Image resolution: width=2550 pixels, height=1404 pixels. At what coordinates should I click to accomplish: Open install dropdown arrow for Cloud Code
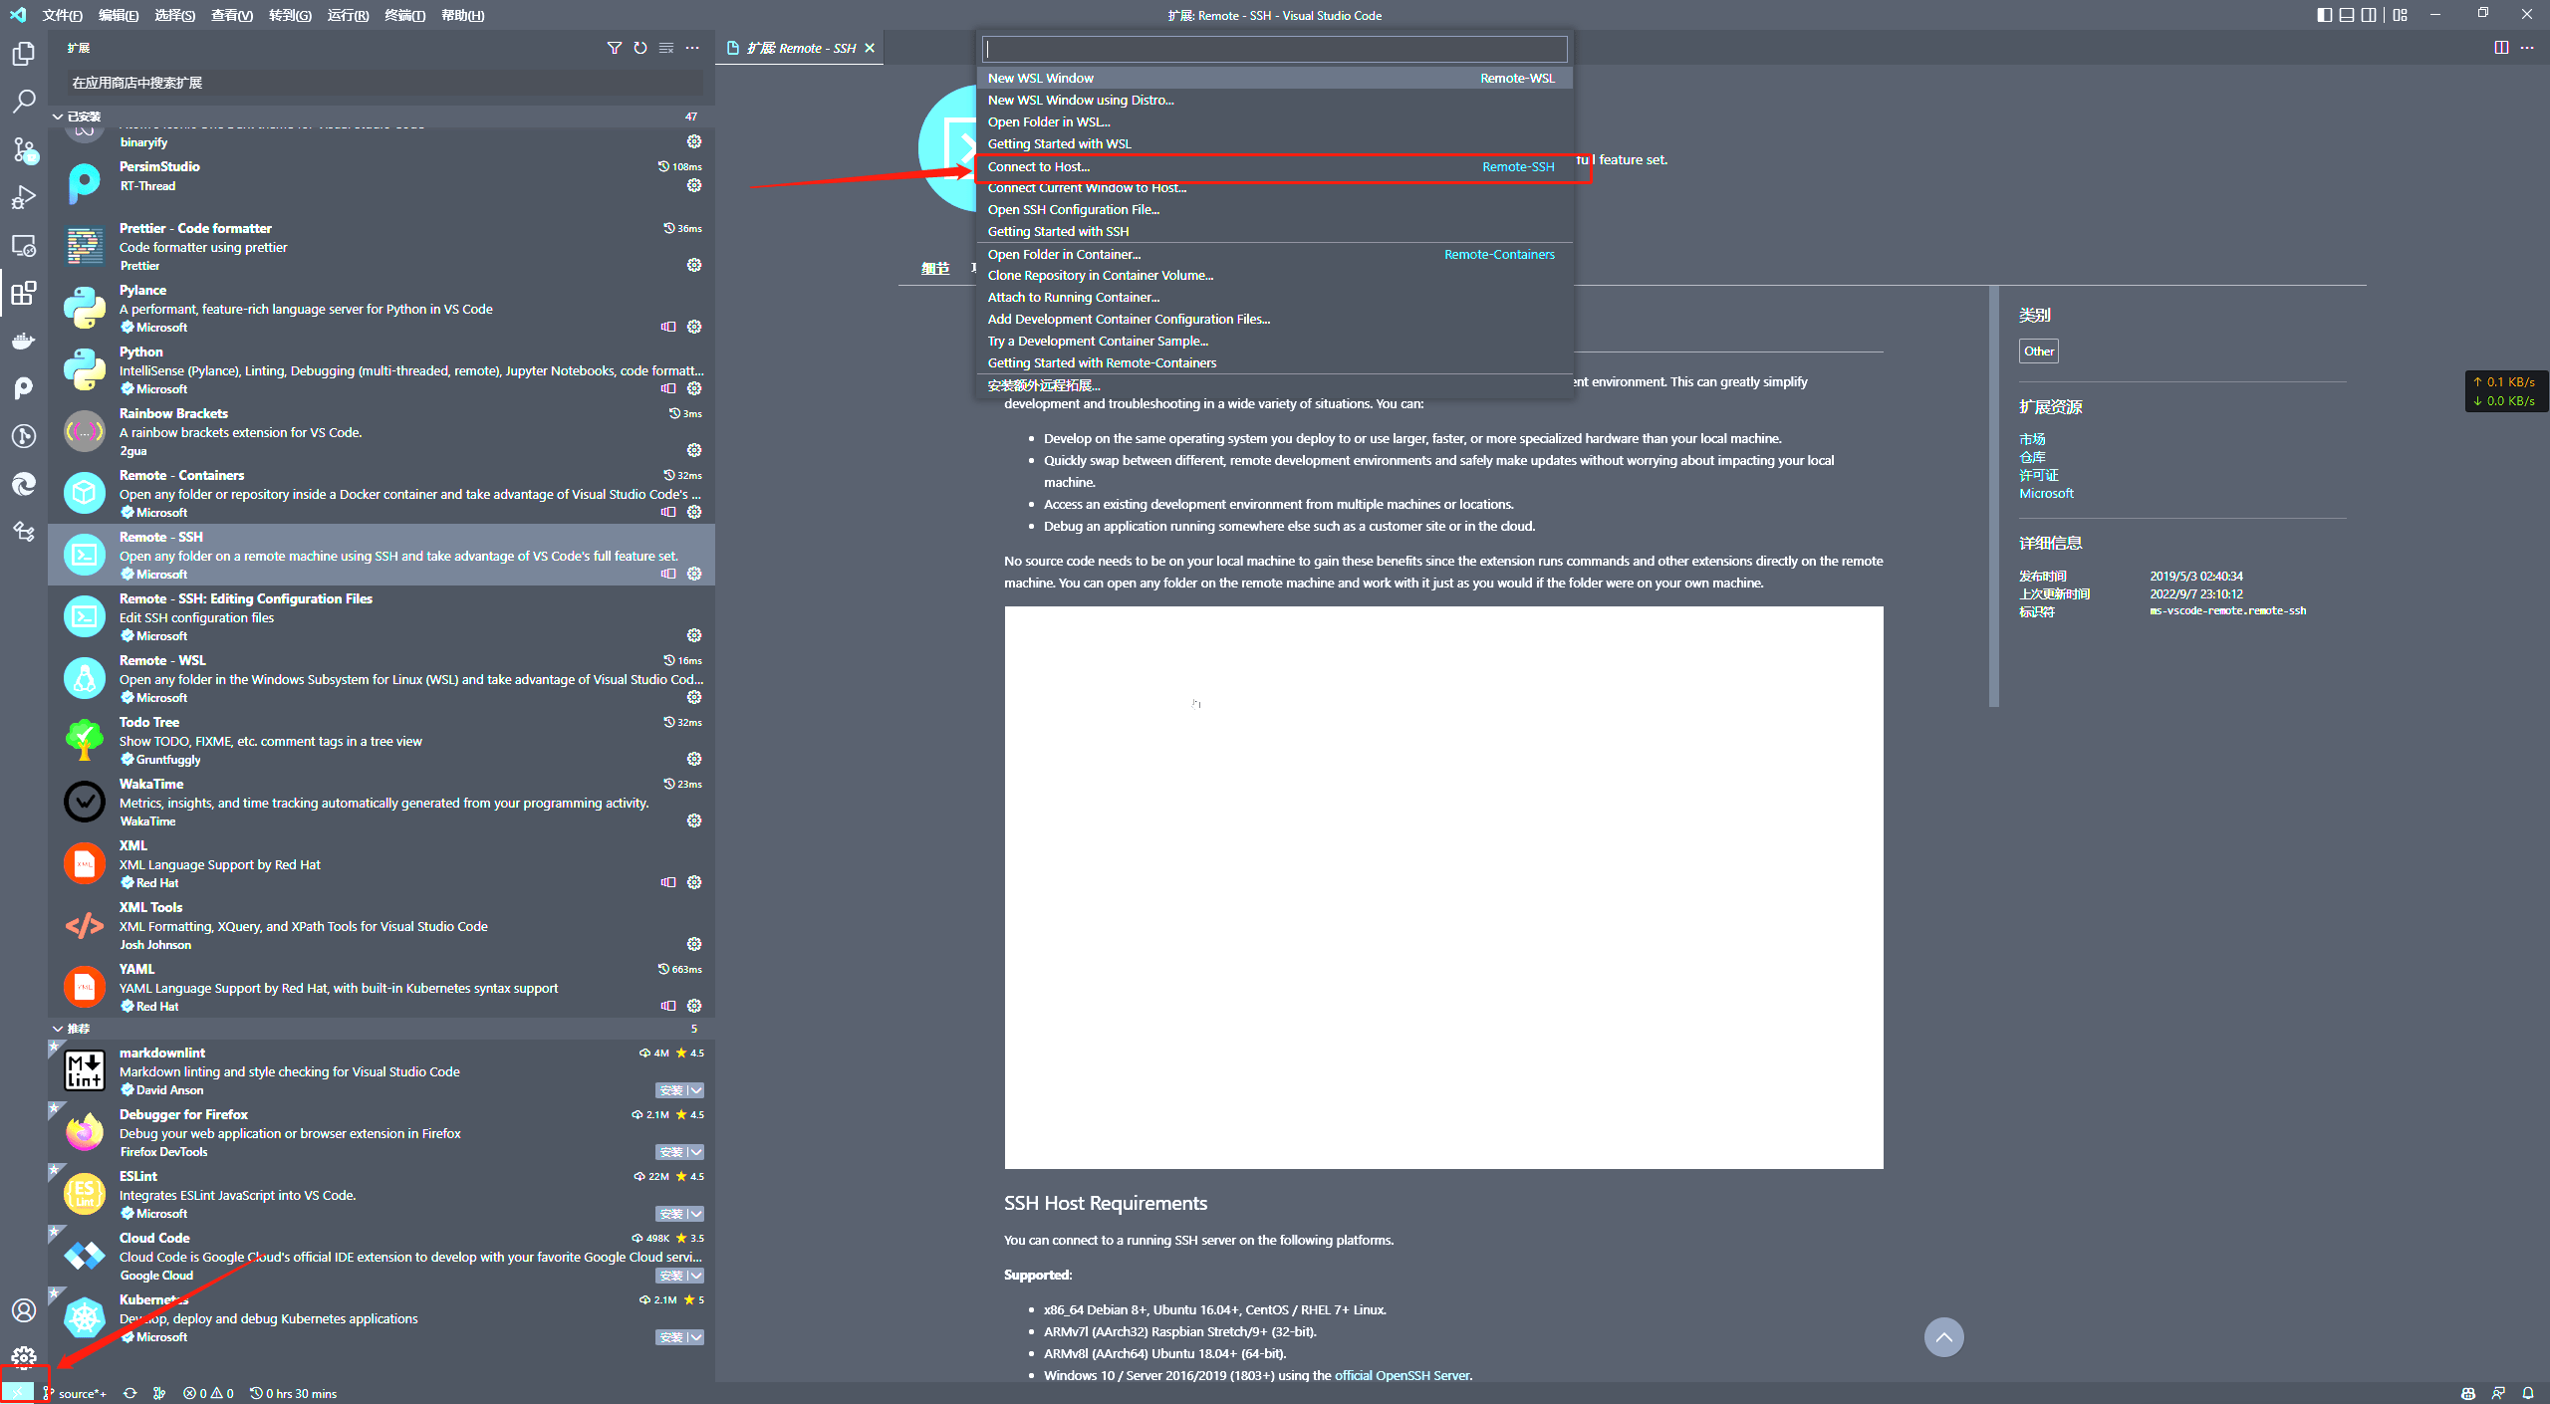click(696, 1276)
